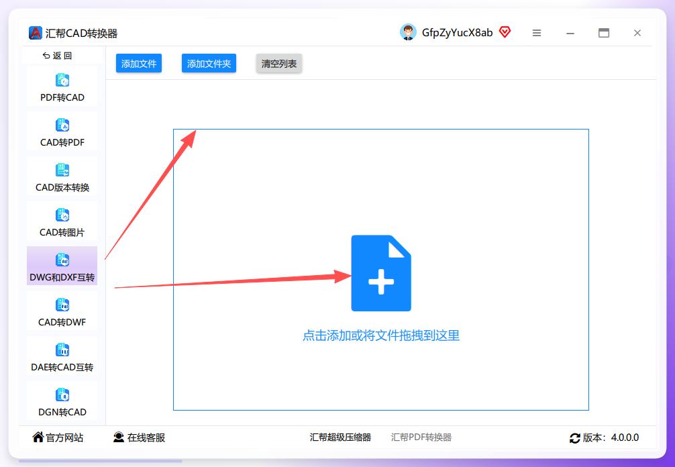This screenshot has width=675, height=467.
Task: Click the headset icon for 在线客服
Action: 118,437
